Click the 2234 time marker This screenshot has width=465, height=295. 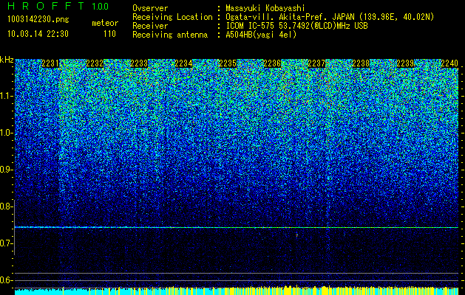click(x=183, y=63)
